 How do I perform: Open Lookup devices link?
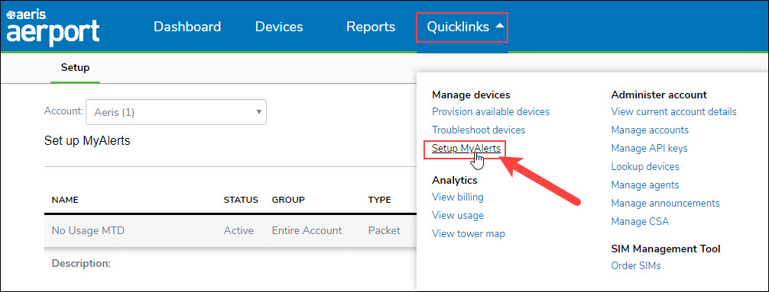click(x=645, y=167)
